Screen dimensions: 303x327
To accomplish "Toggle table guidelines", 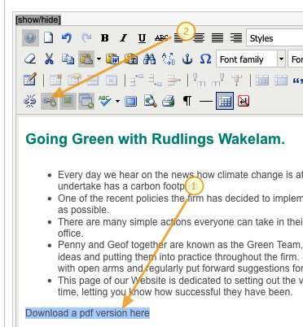I will [225, 101].
